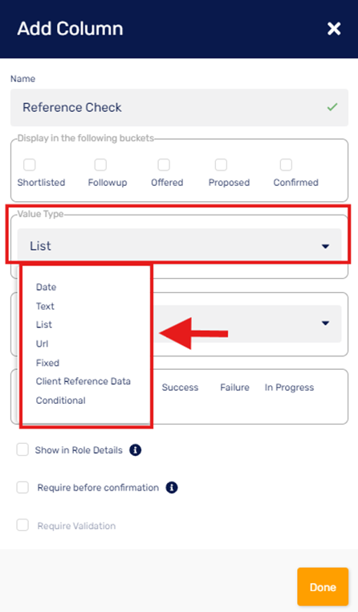Pick Conditional from the dropdown list
The height and width of the screenshot is (612, 358).
click(x=60, y=400)
